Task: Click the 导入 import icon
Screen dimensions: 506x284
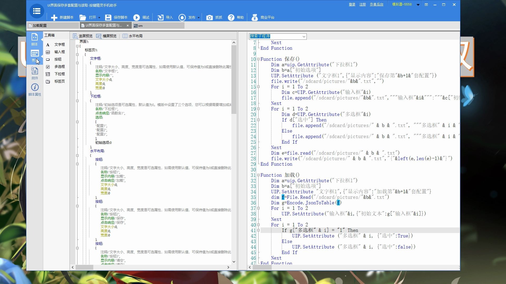Action: click(160, 18)
